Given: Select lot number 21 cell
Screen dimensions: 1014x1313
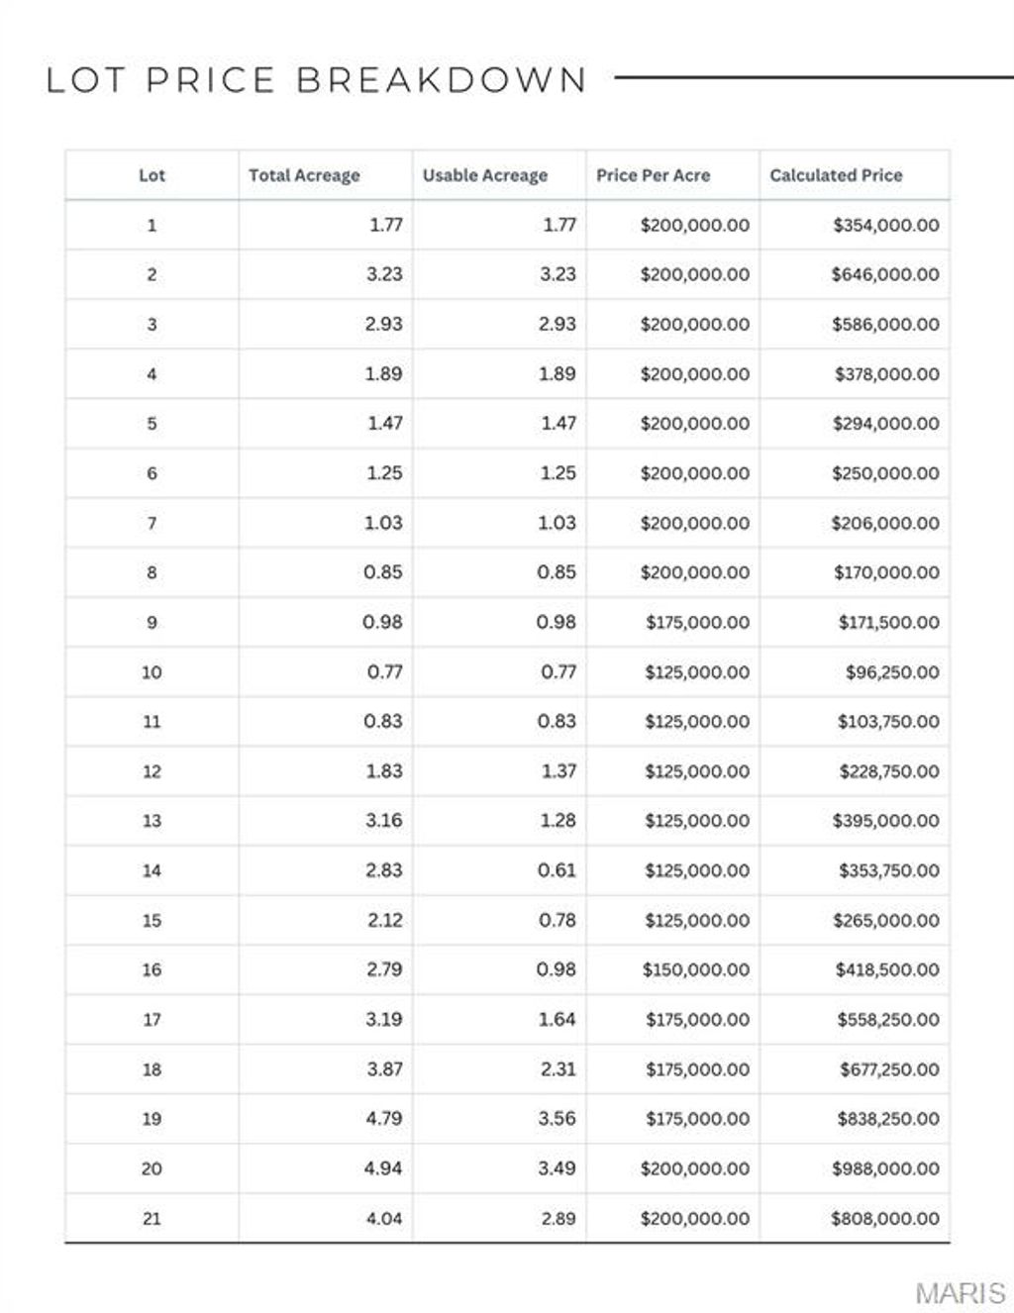Looking at the screenshot, I should (152, 1218).
